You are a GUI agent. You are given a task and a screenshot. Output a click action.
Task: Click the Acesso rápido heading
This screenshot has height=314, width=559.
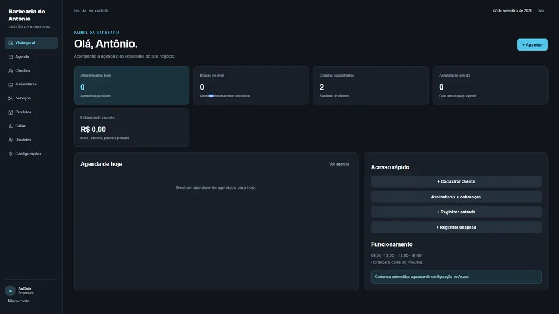(390, 167)
